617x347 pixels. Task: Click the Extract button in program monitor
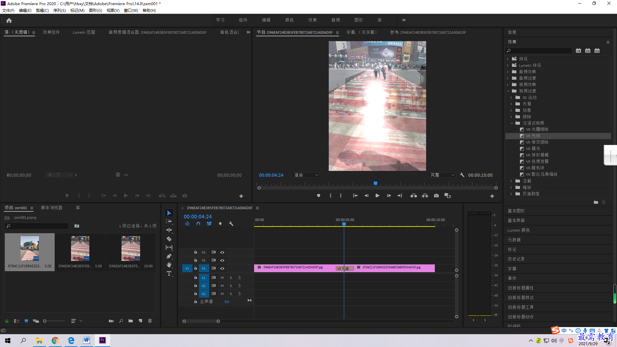click(425, 196)
